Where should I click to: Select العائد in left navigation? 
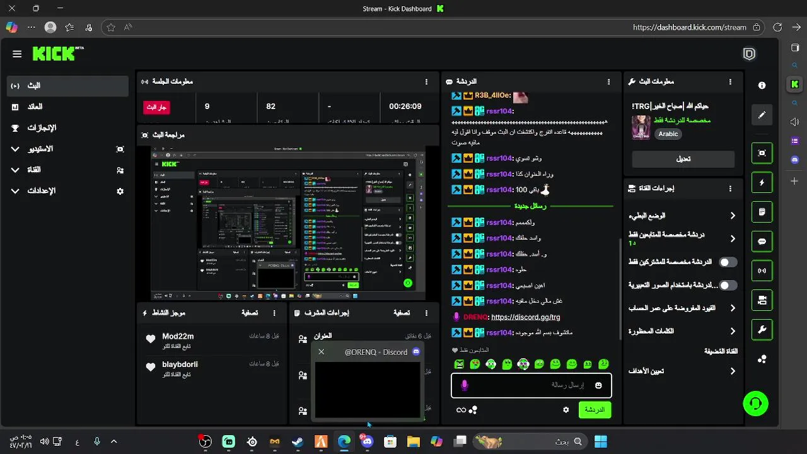coord(67,107)
